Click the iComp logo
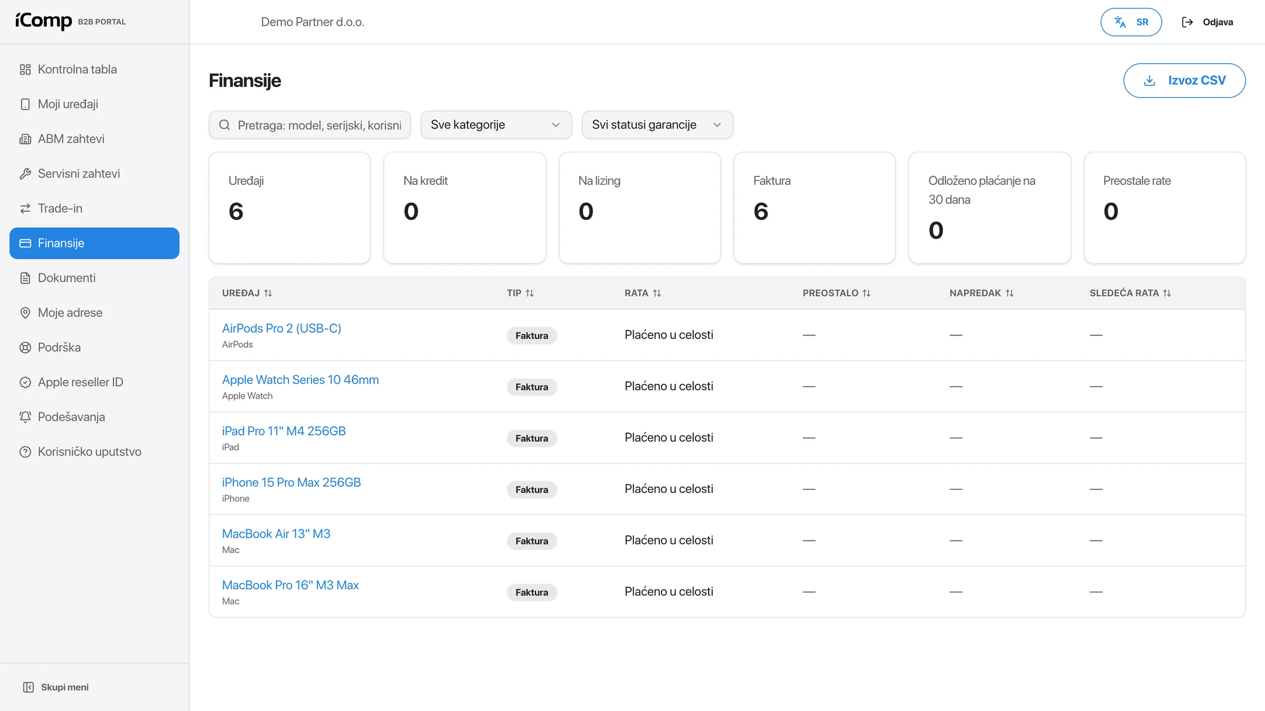The height and width of the screenshot is (711, 1265). point(43,21)
